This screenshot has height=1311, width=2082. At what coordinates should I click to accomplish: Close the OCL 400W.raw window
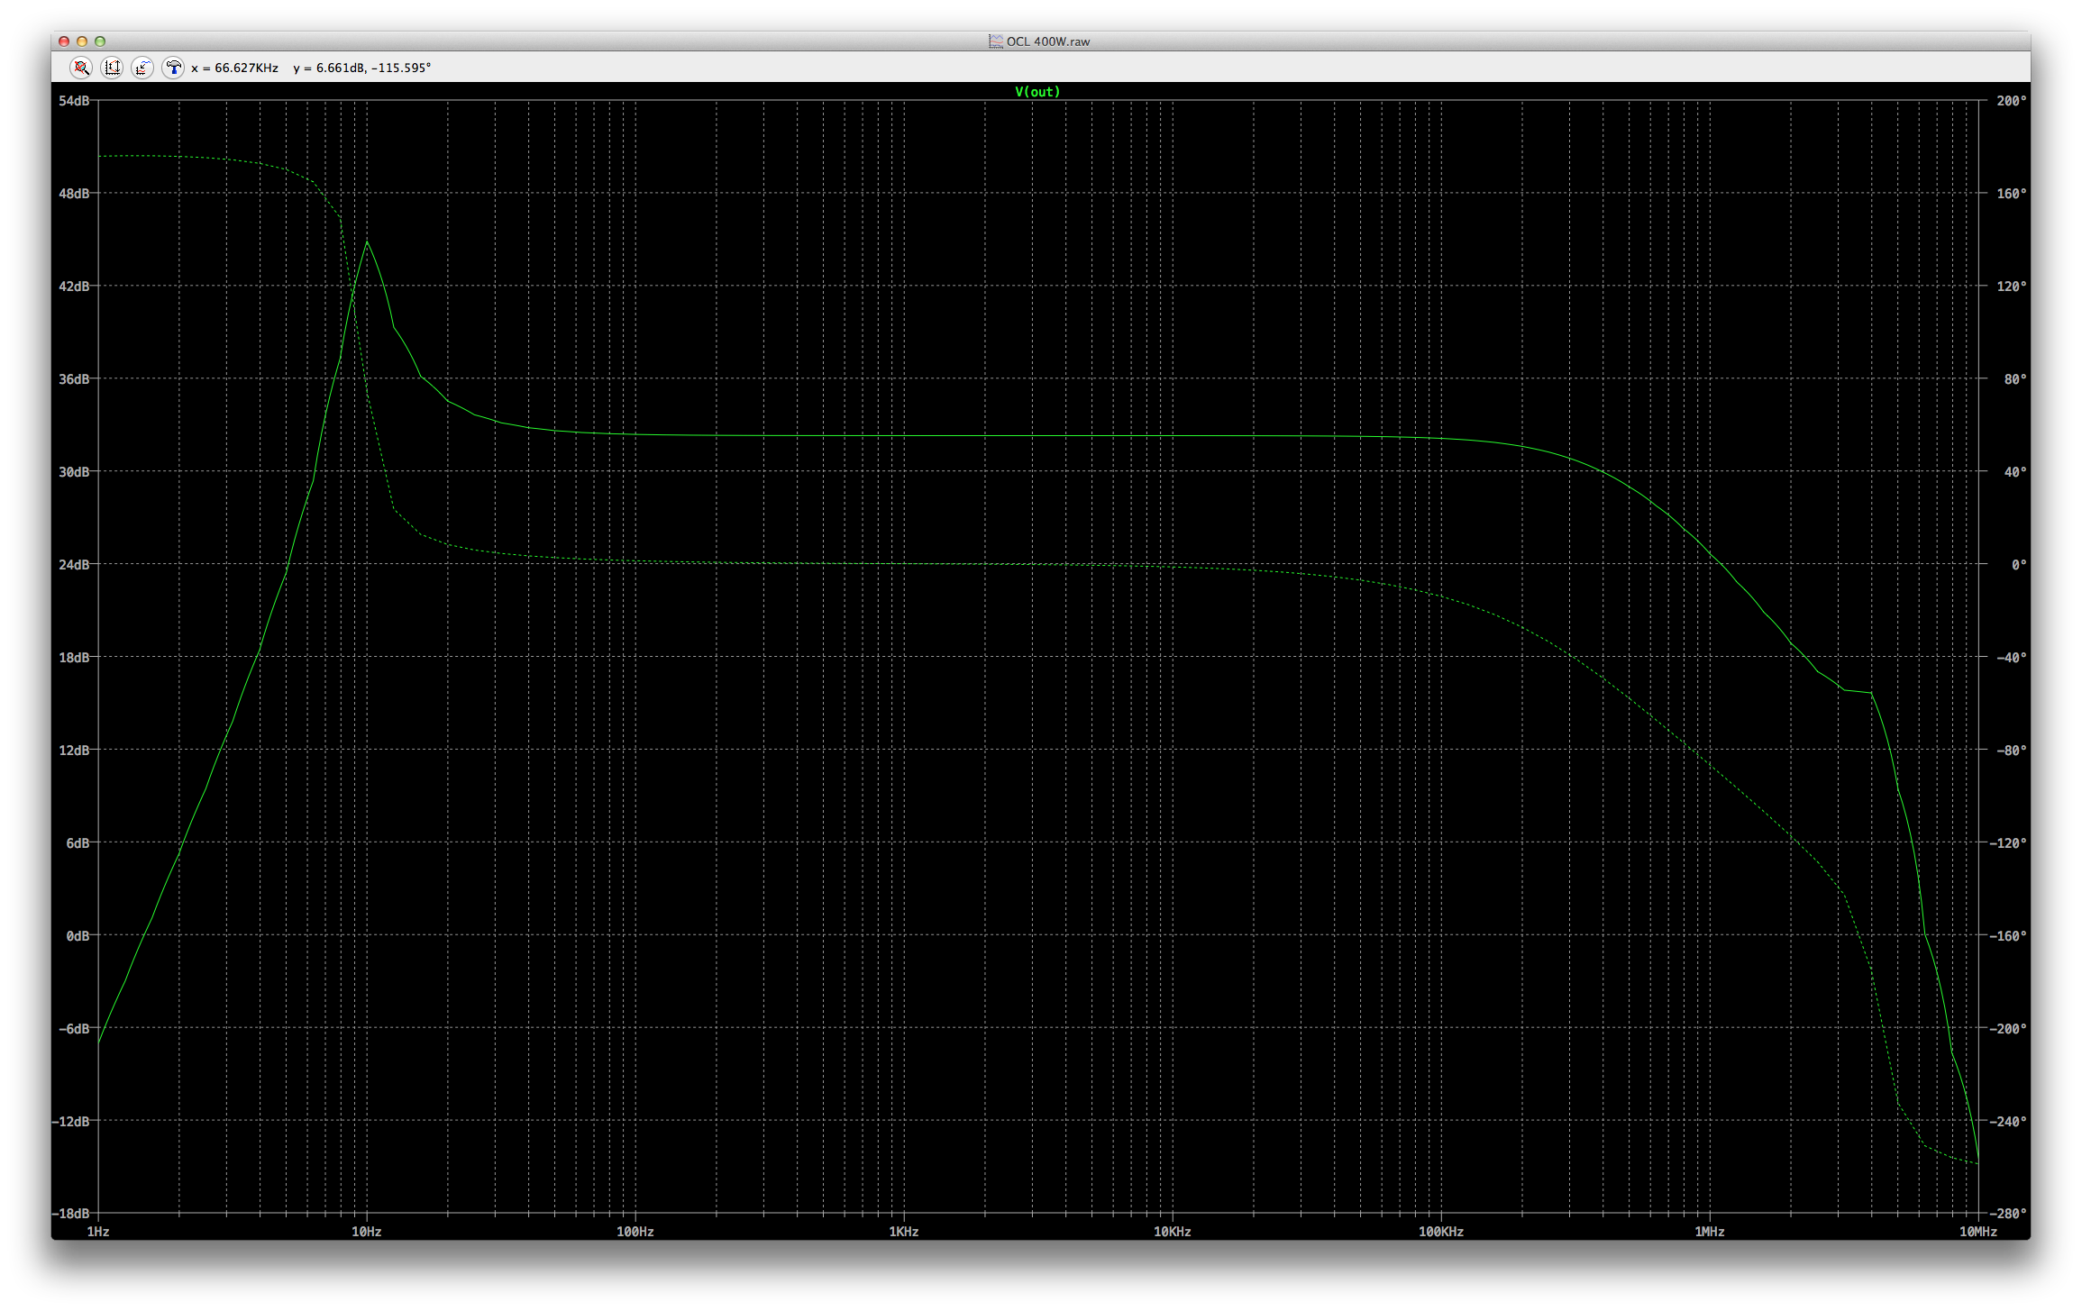(64, 41)
